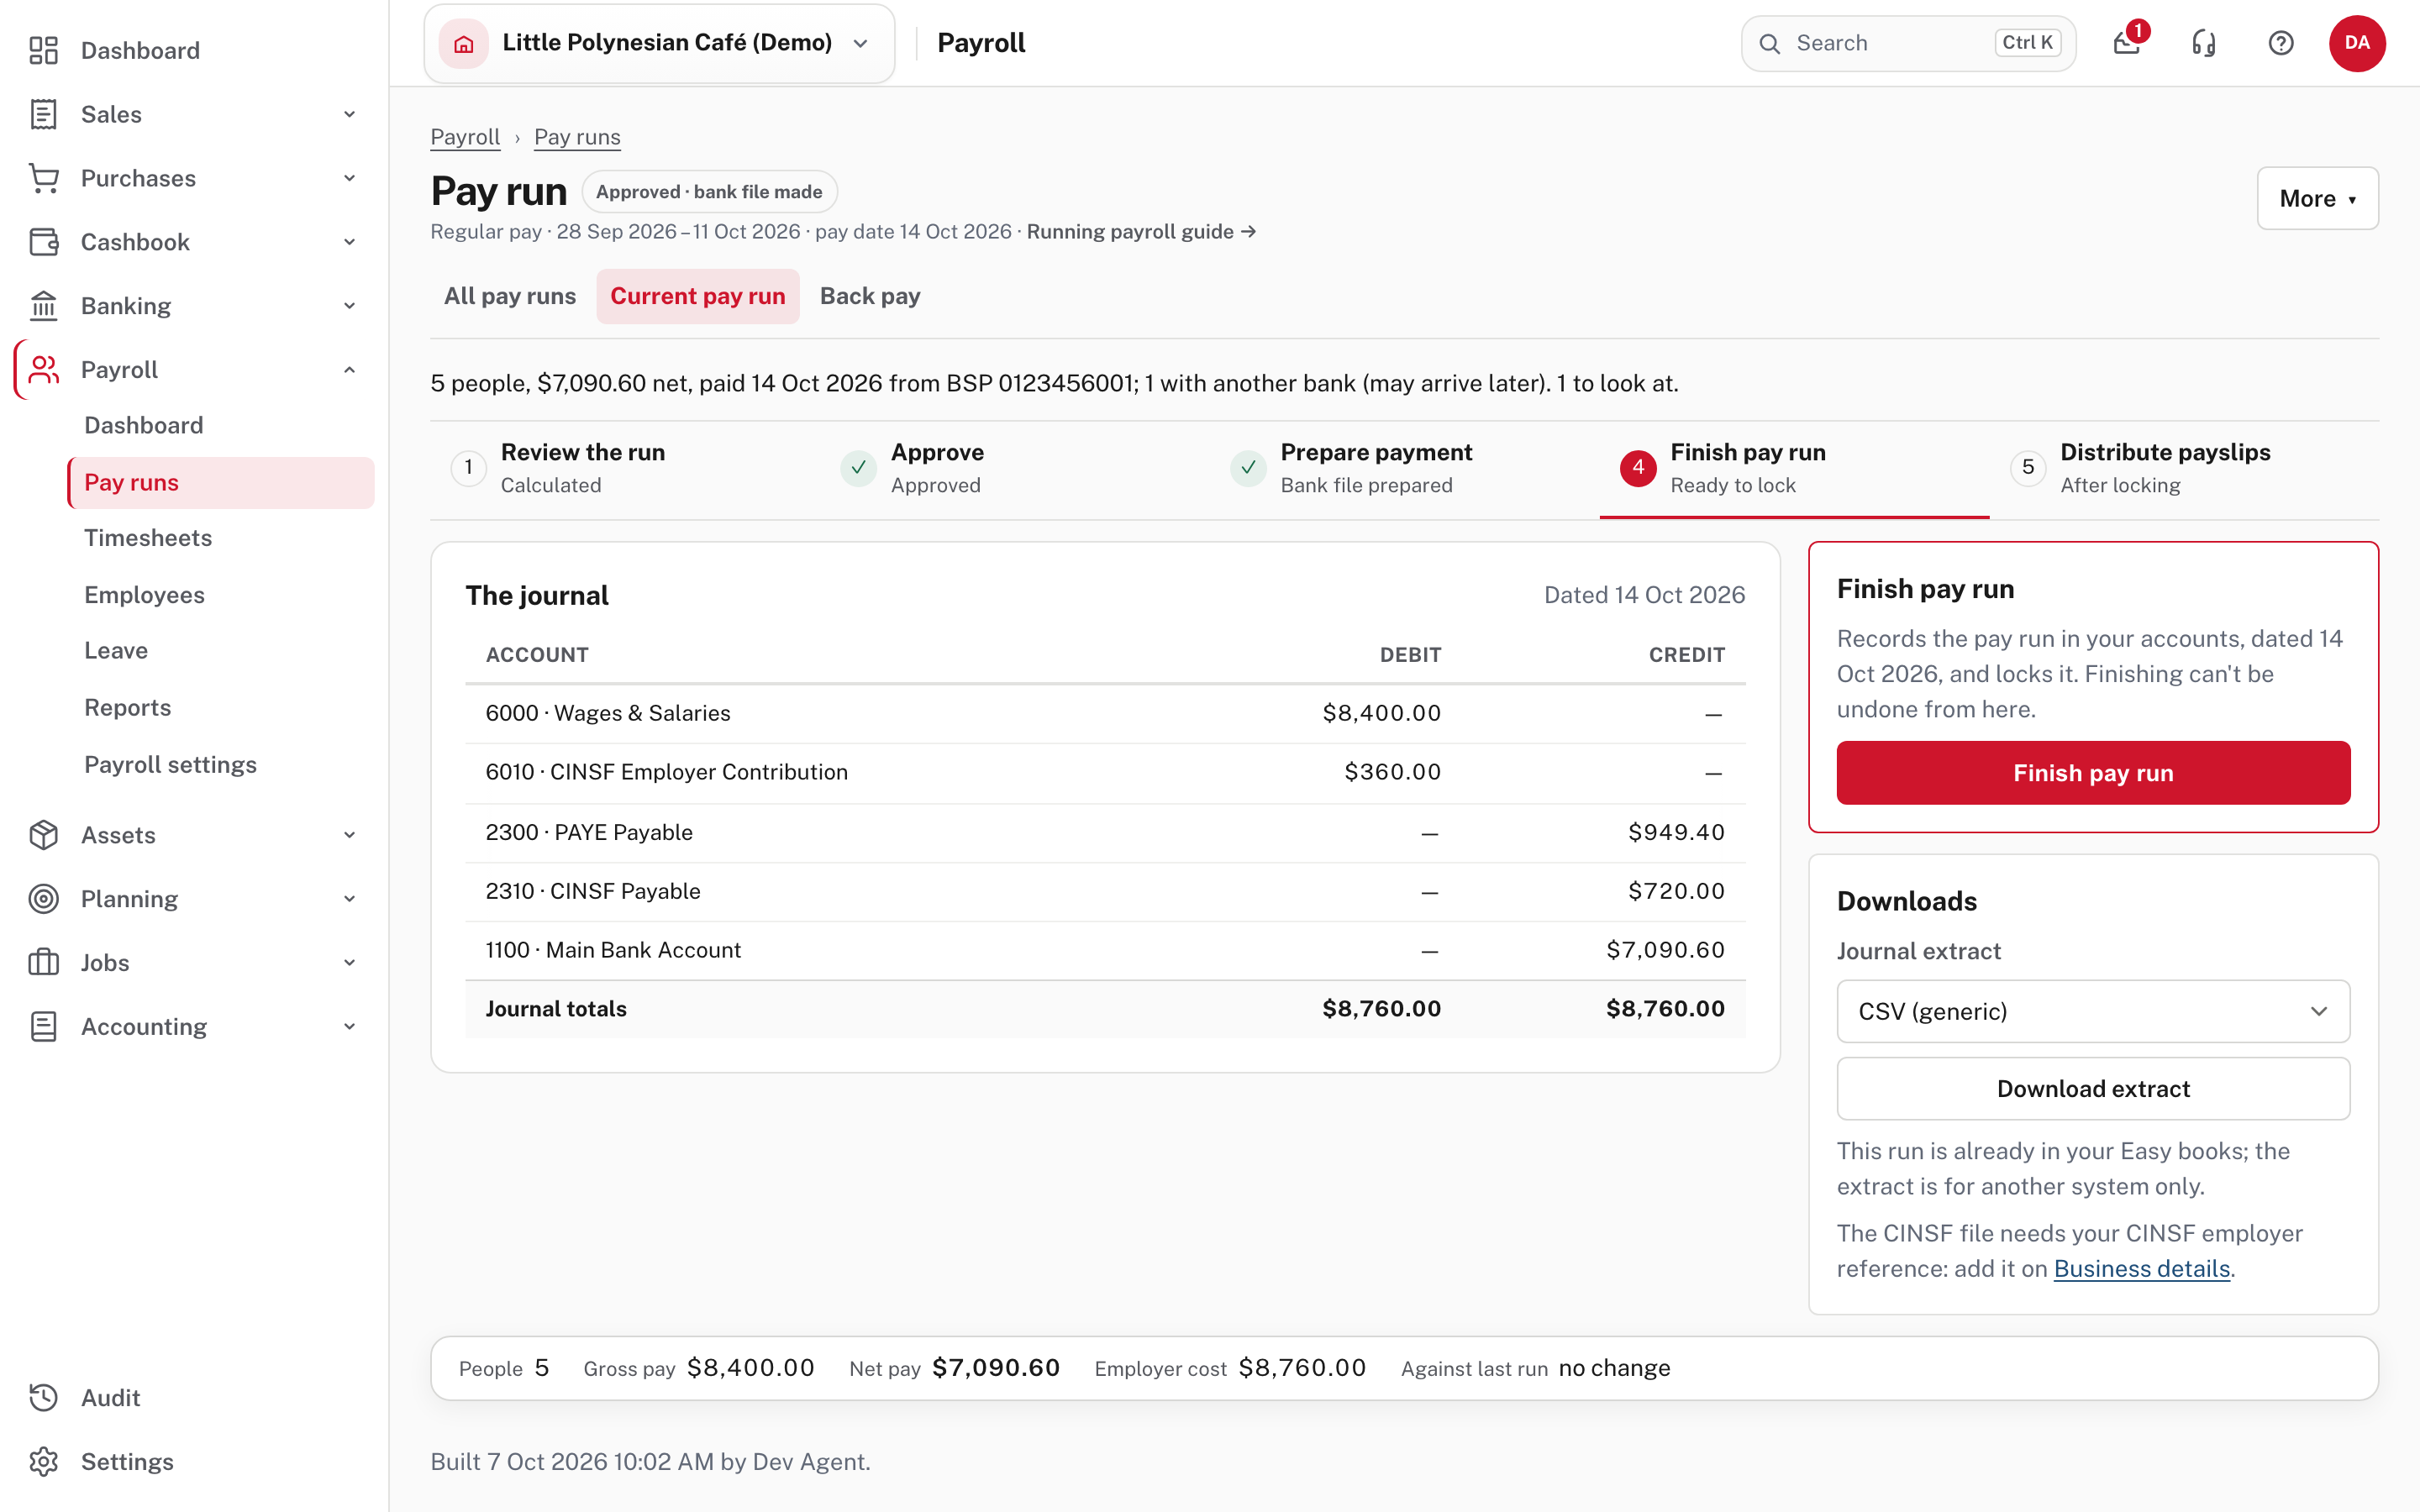This screenshot has height=1512, width=2420.
Task: Click the Cashbook wallet icon
Action: tap(44, 242)
